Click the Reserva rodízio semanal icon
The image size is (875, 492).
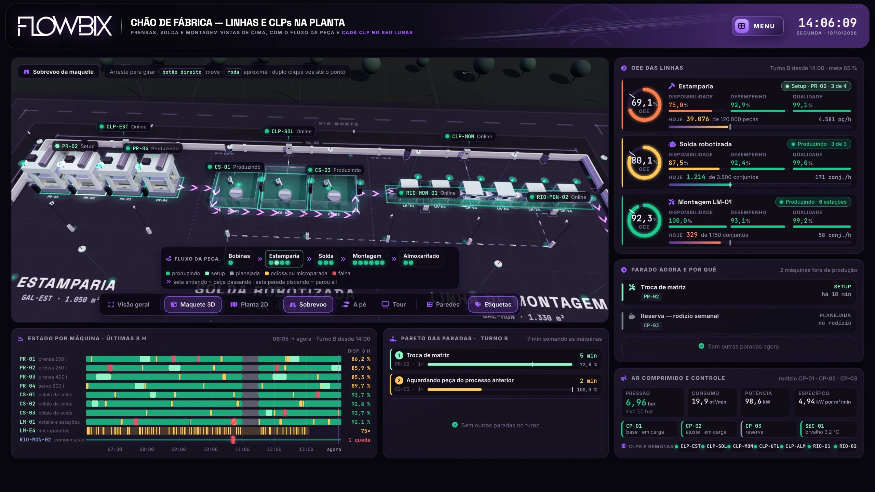[632, 316]
